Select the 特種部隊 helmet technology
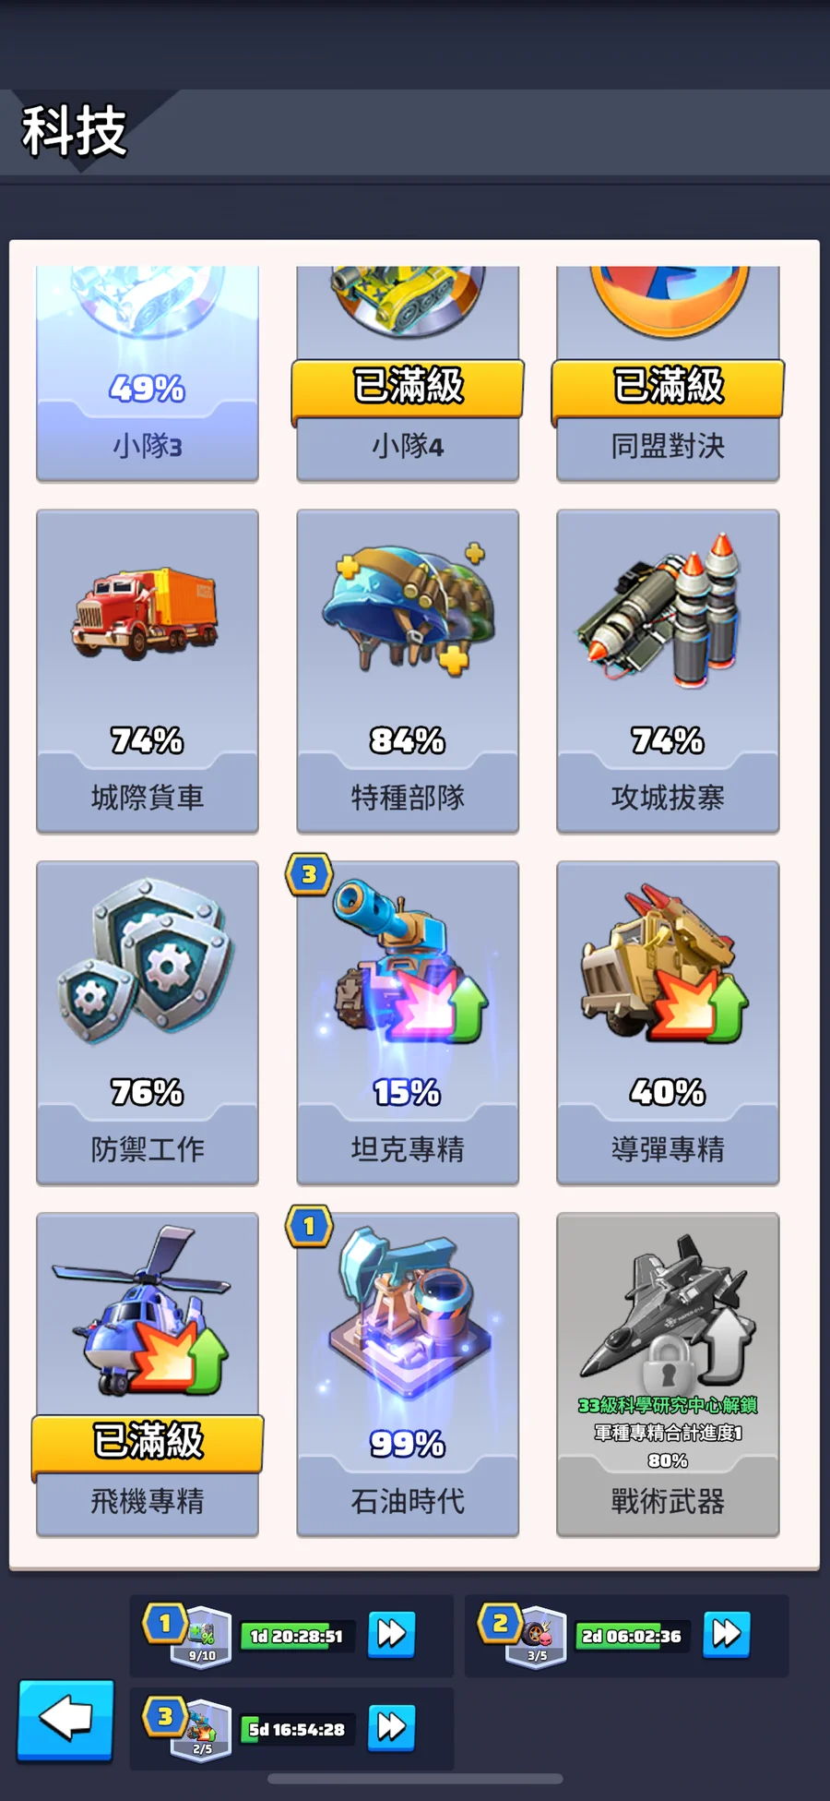This screenshot has height=1801, width=830. click(408, 671)
